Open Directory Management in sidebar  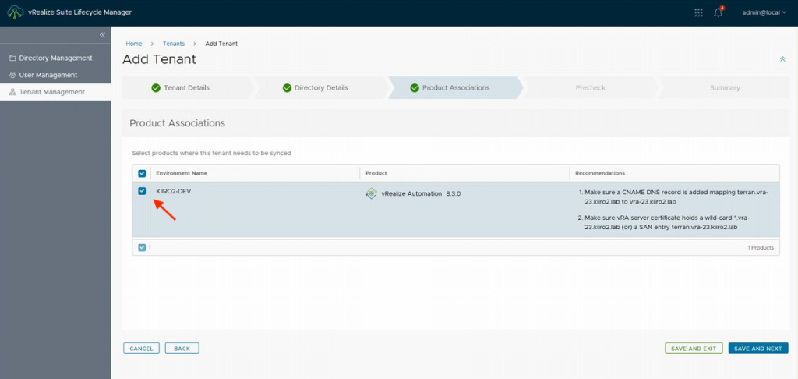[55, 58]
